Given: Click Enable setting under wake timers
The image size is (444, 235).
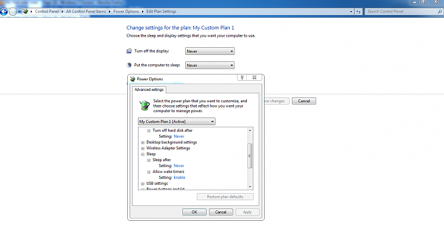Looking at the screenshot, I should point(179,177).
